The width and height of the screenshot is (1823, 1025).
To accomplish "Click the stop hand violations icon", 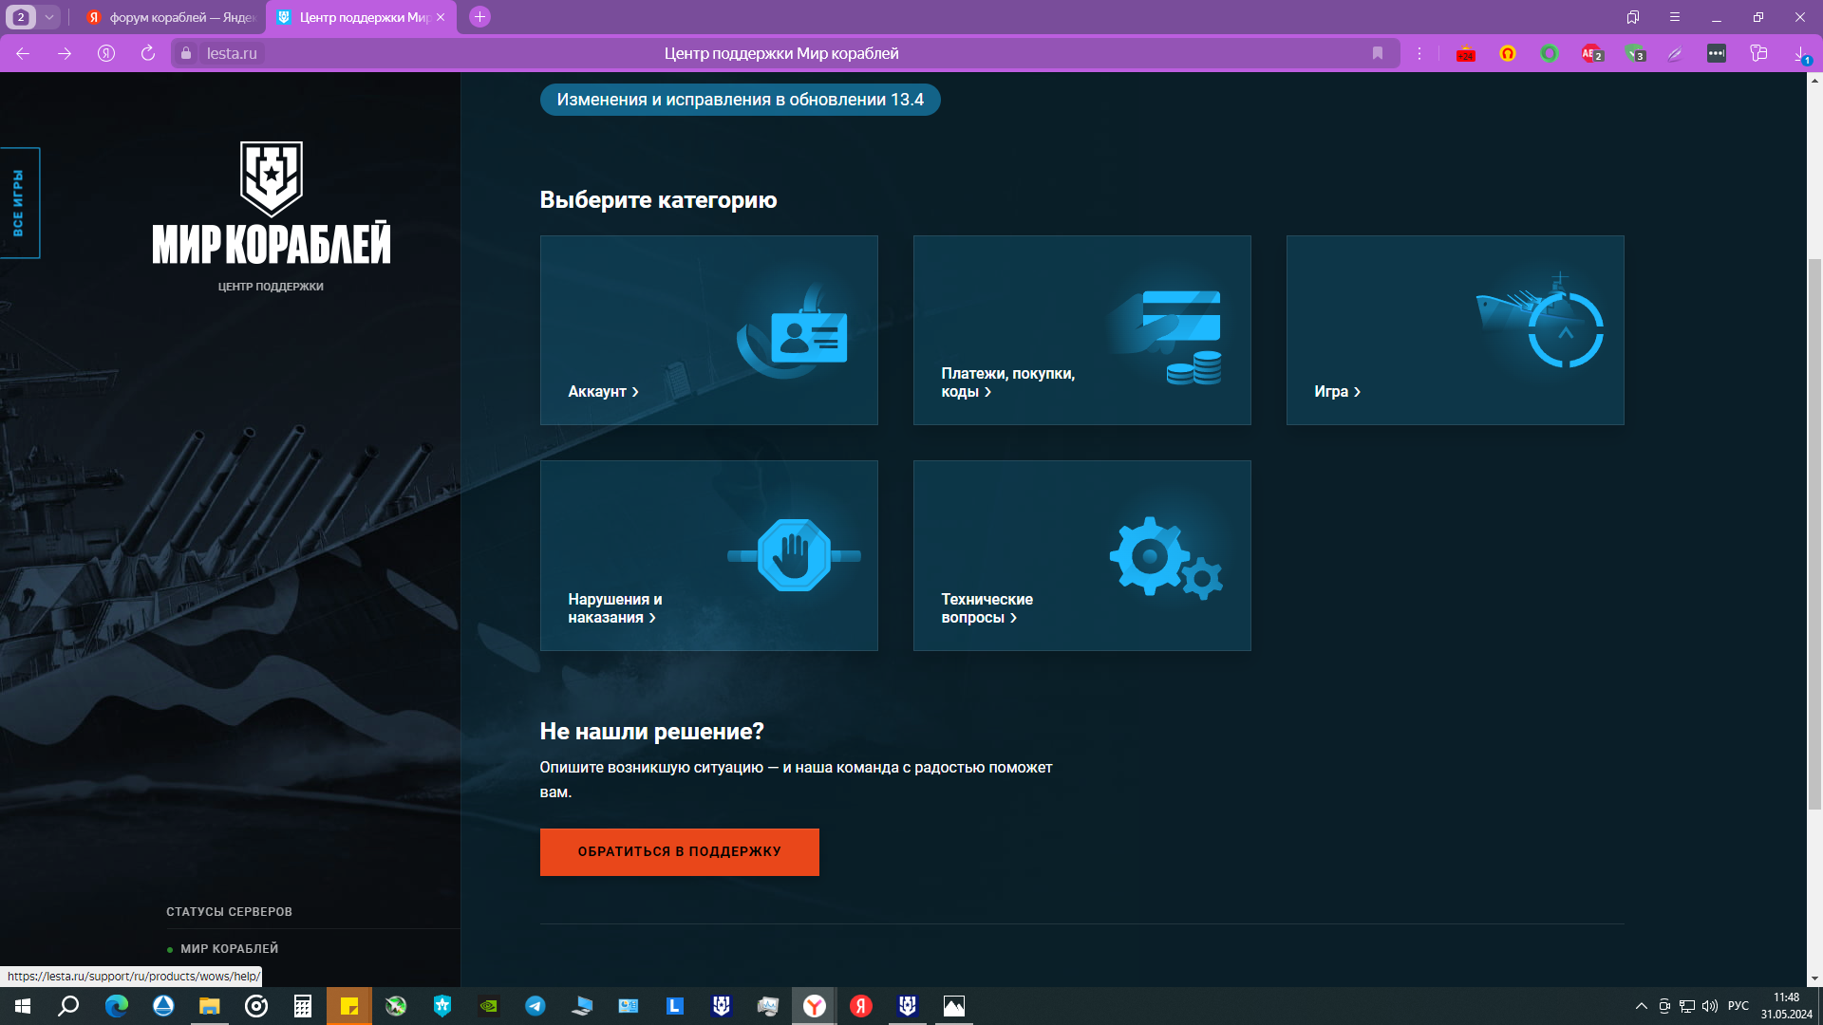I will pyautogui.click(x=794, y=555).
